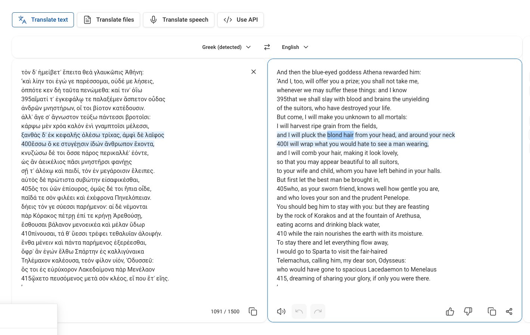This screenshot has width=530, height=335.
Task: Select the highlighted words 'blond hair' in the translation
Action: pos(340,135)
